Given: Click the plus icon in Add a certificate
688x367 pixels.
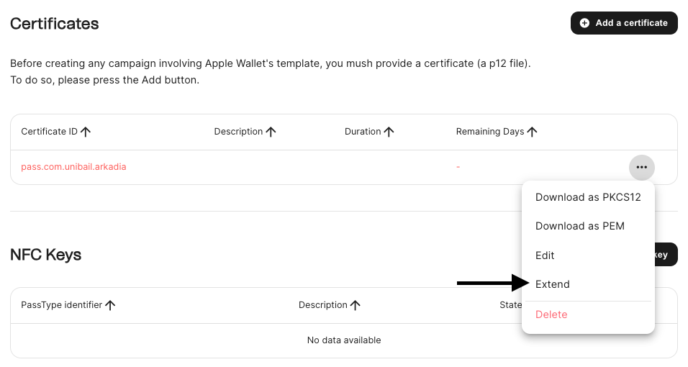Looking at the screenshot, I should (584, 23).
